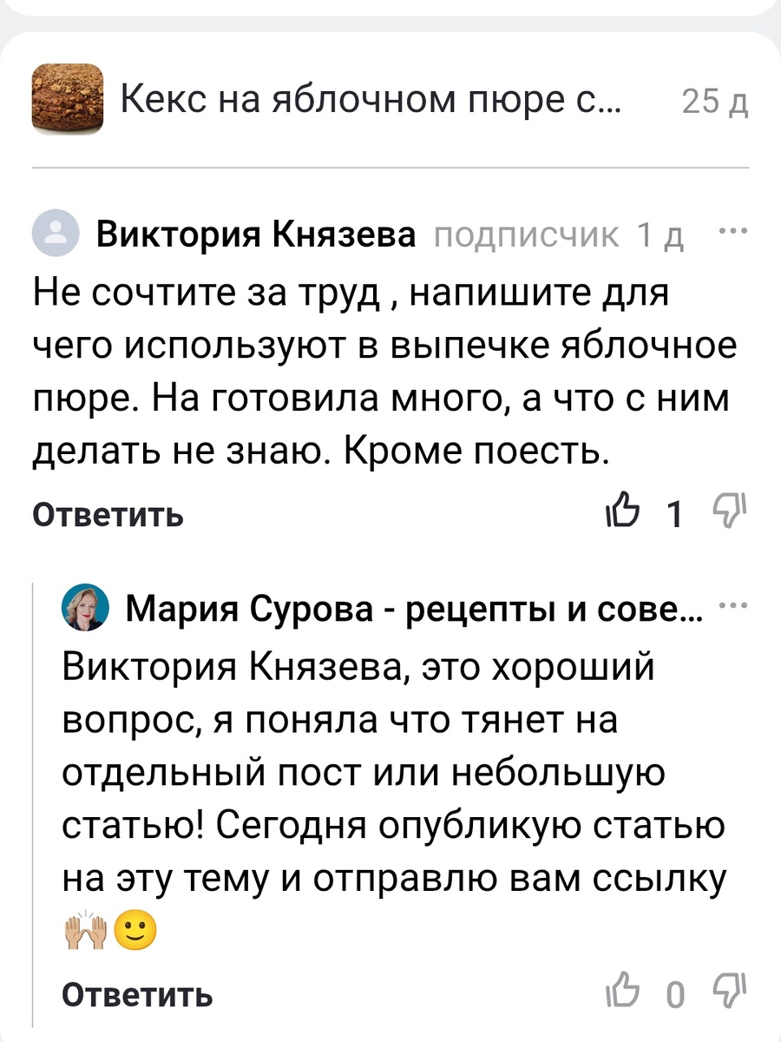Reply to Виктория Князева's comment

[107, 514]
